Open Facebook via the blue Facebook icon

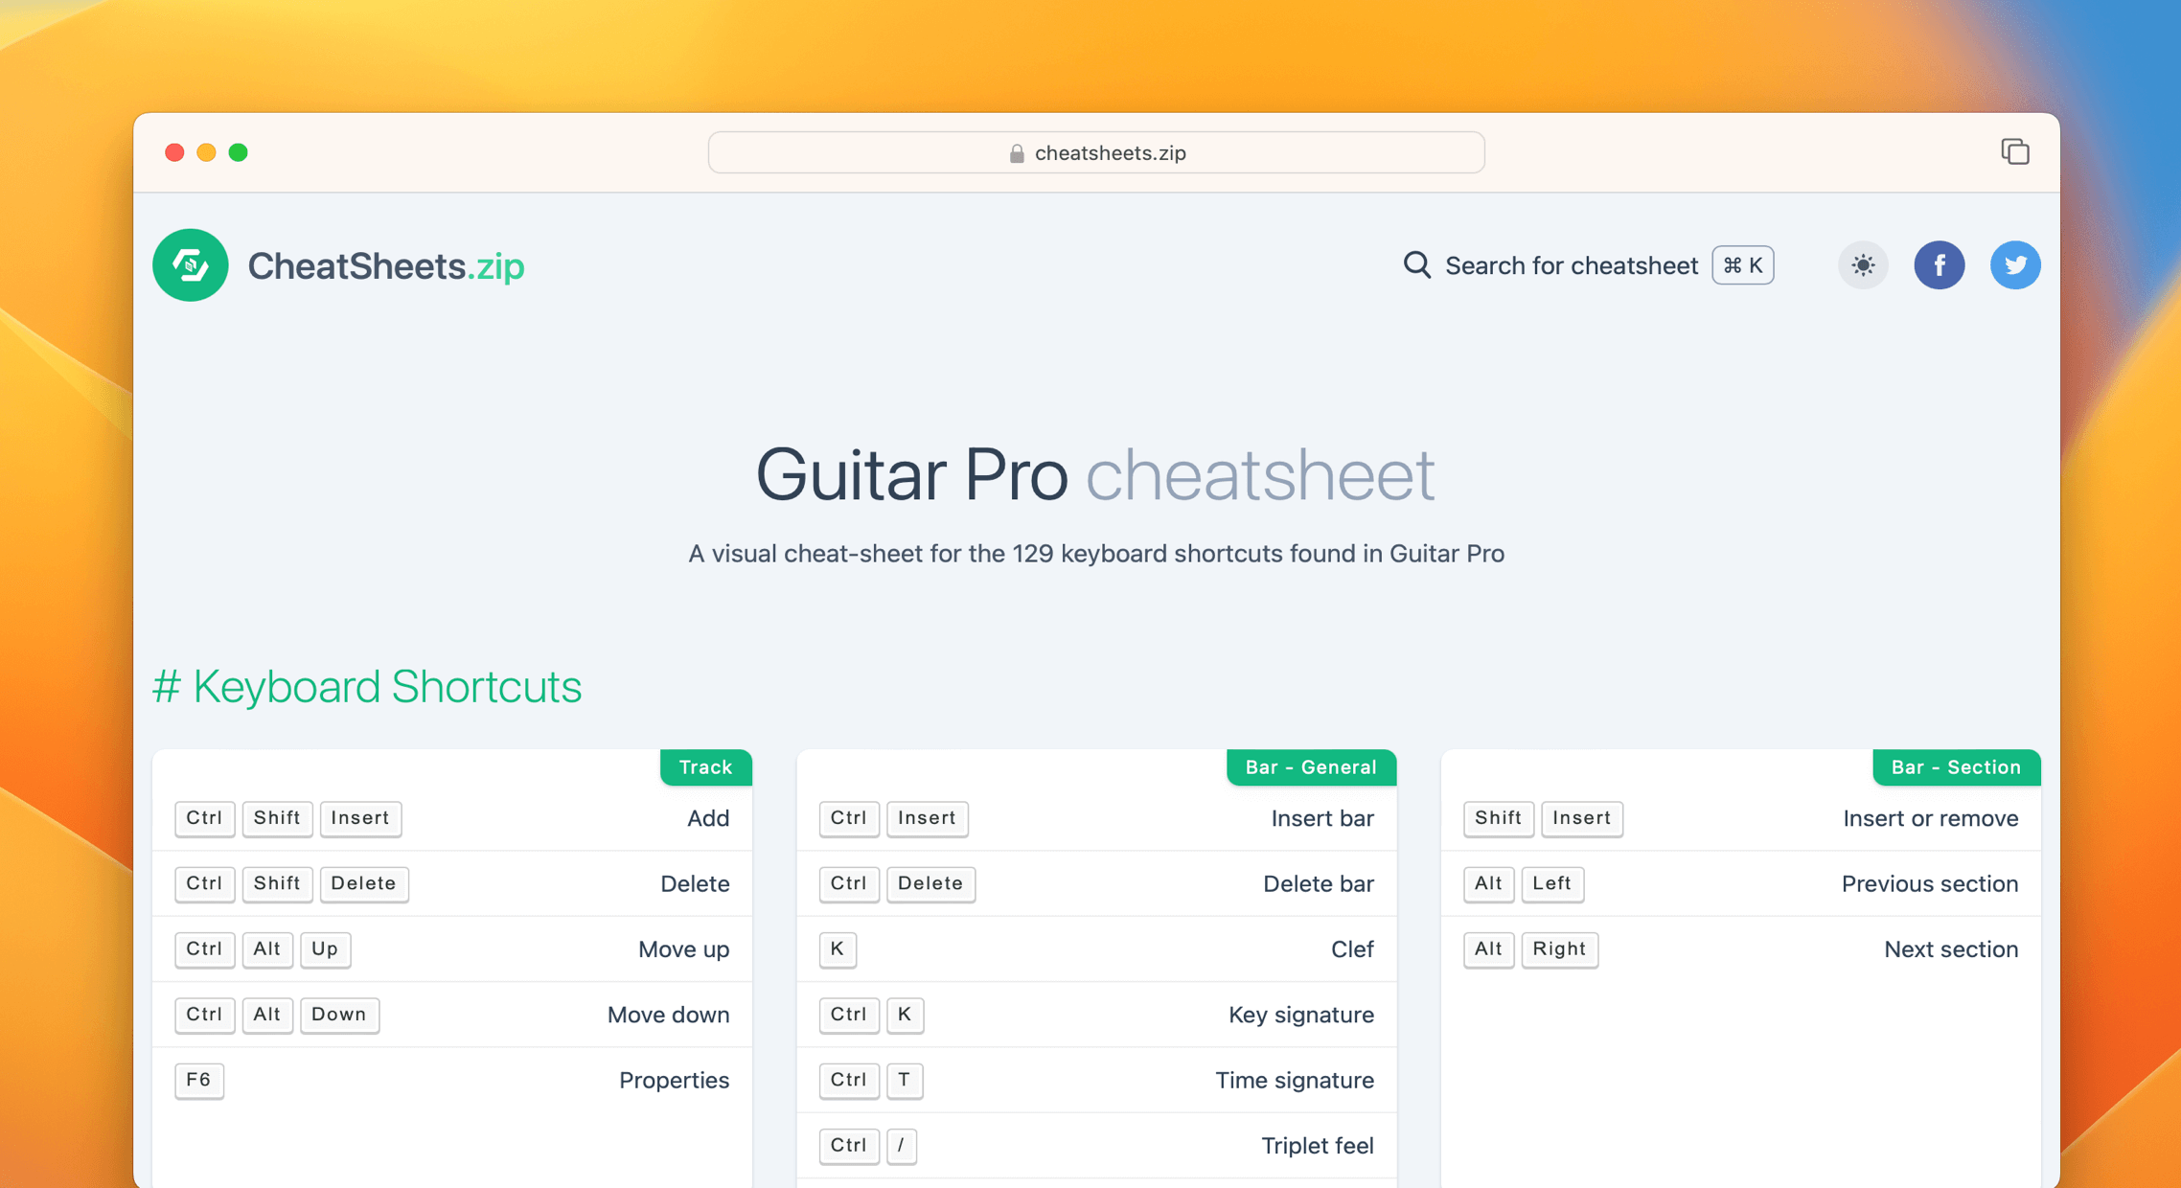pyautogui.click(x=1940, y=265)
